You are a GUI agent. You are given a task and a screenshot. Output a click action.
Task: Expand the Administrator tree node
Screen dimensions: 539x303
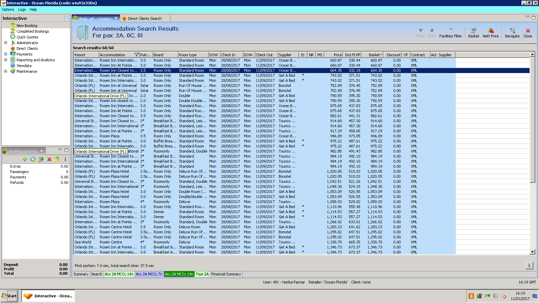click(x=5, y=43)
